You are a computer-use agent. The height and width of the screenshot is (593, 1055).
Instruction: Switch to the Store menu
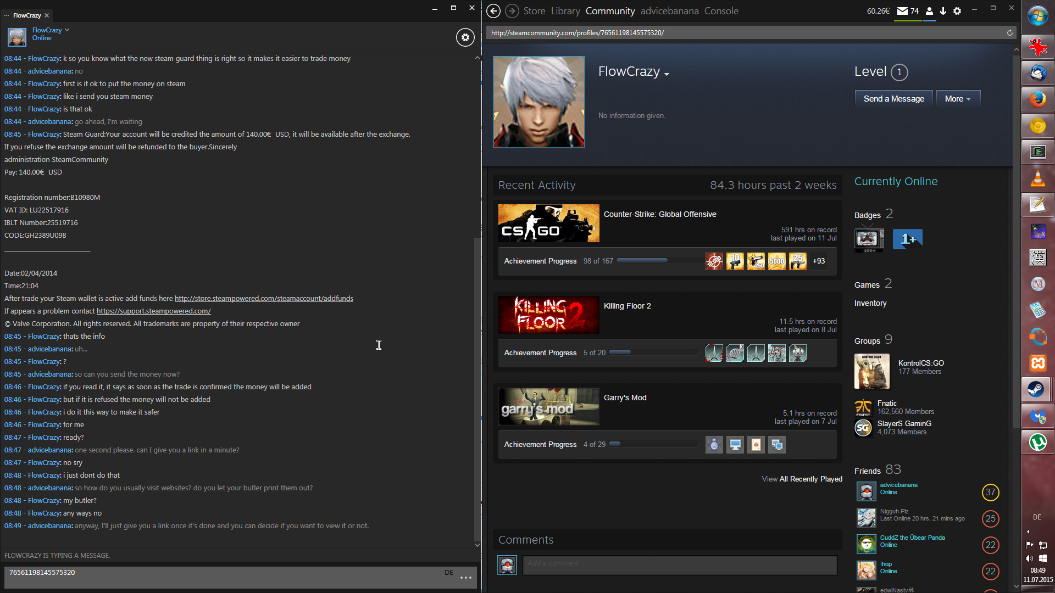(534, 11)
